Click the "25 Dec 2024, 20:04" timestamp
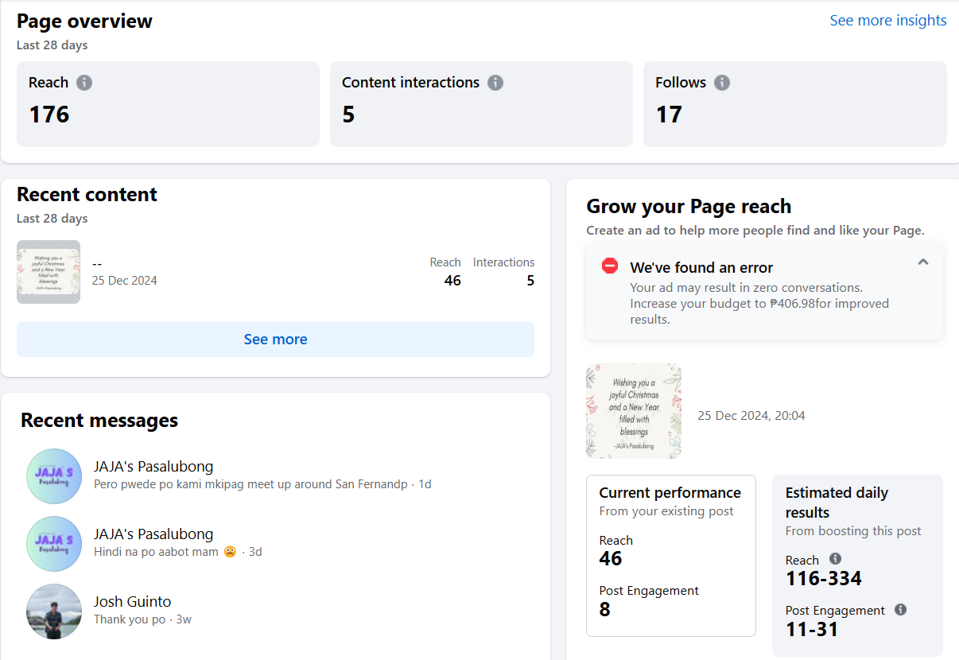This screenshot has height=660, width=959. [751, 416]
